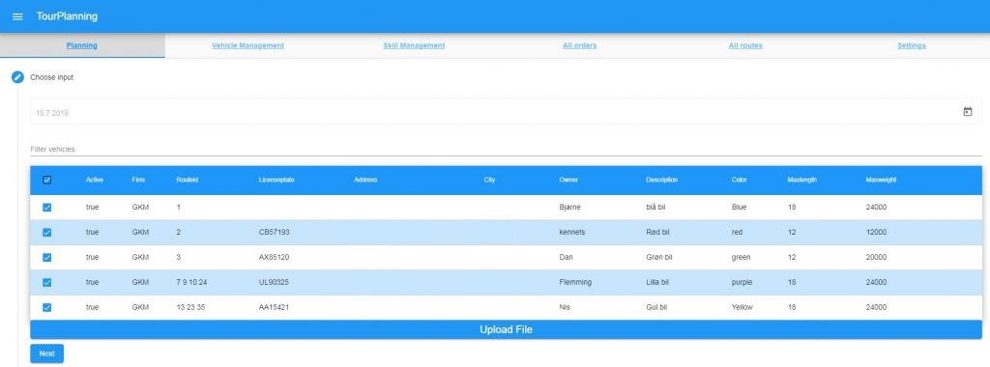Click the description cell Grøn bil
The image size is (990, 367).
click(x=659, y=257)
